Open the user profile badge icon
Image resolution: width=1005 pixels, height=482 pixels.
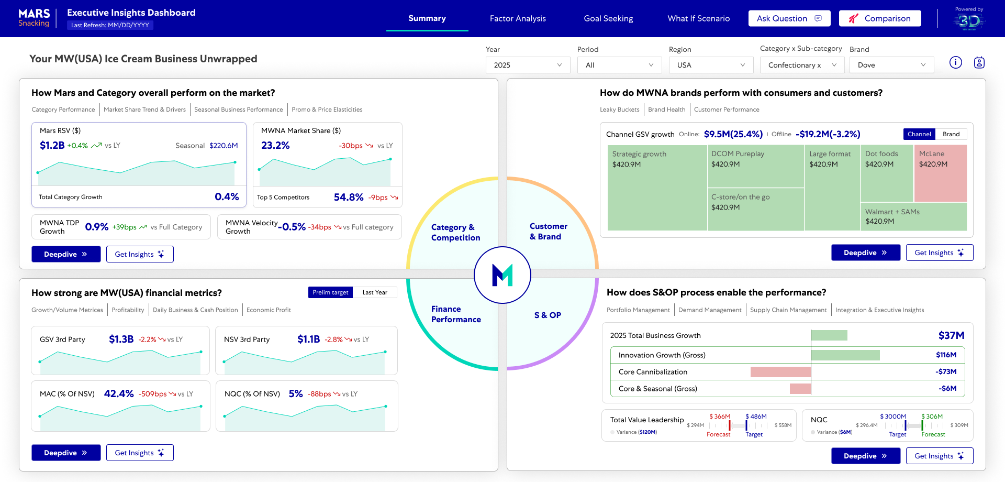979,63
